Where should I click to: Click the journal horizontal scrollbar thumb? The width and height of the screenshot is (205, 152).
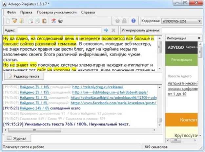[x=35, y=130]
